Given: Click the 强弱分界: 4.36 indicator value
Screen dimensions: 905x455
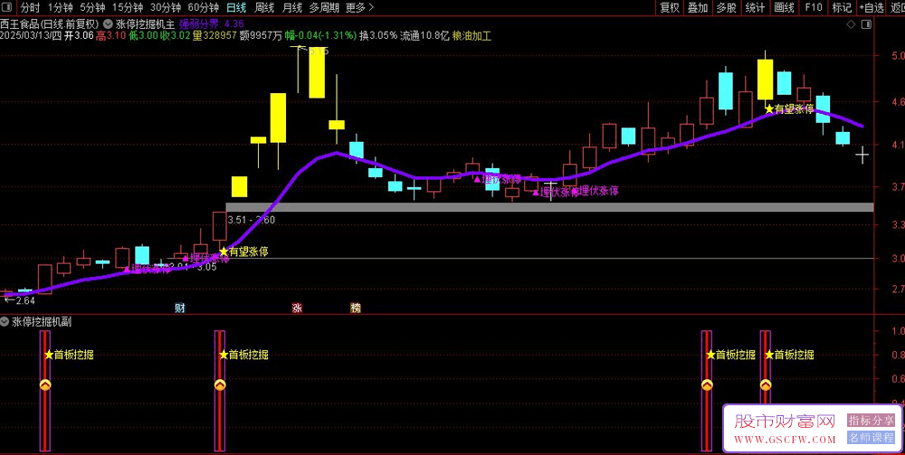Looking at the screenshot, I should tap(212, 24).
